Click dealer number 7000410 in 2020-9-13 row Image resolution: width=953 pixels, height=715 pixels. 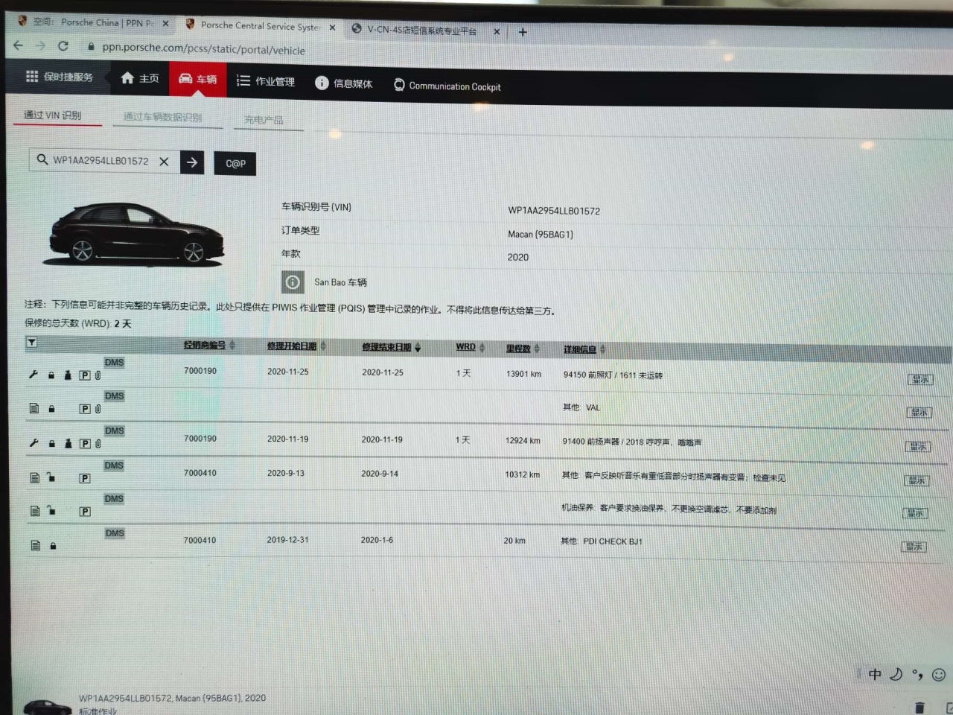[x=200, y=473]
